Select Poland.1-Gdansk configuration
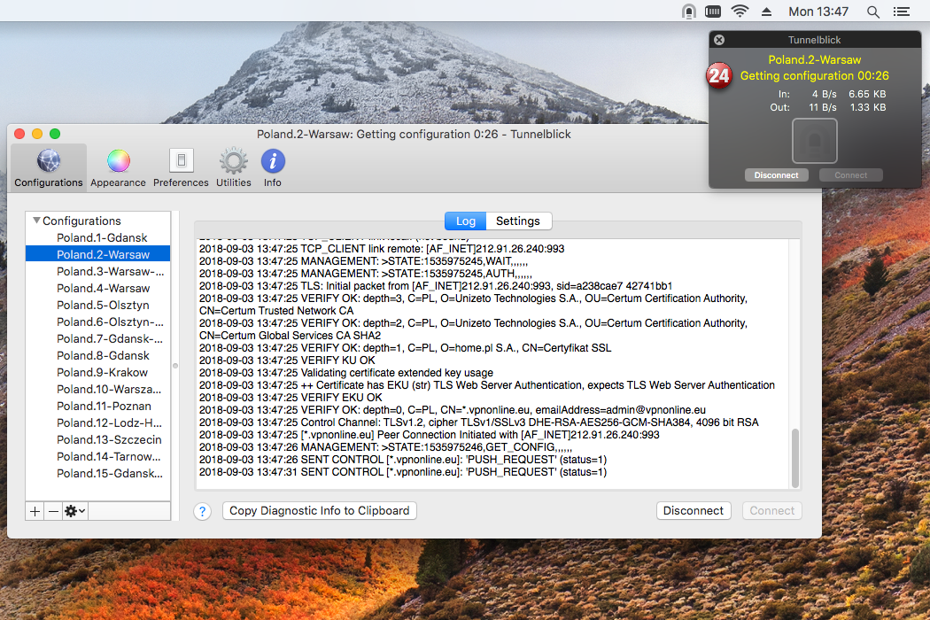 tap(97, 237)
